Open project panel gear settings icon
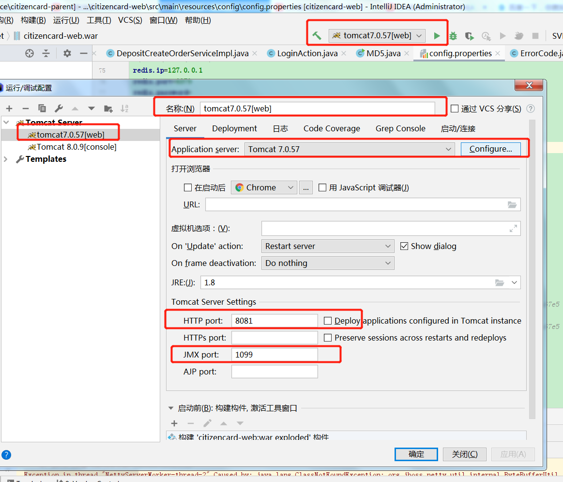This screenshot has width=563, height=482. 67,54
